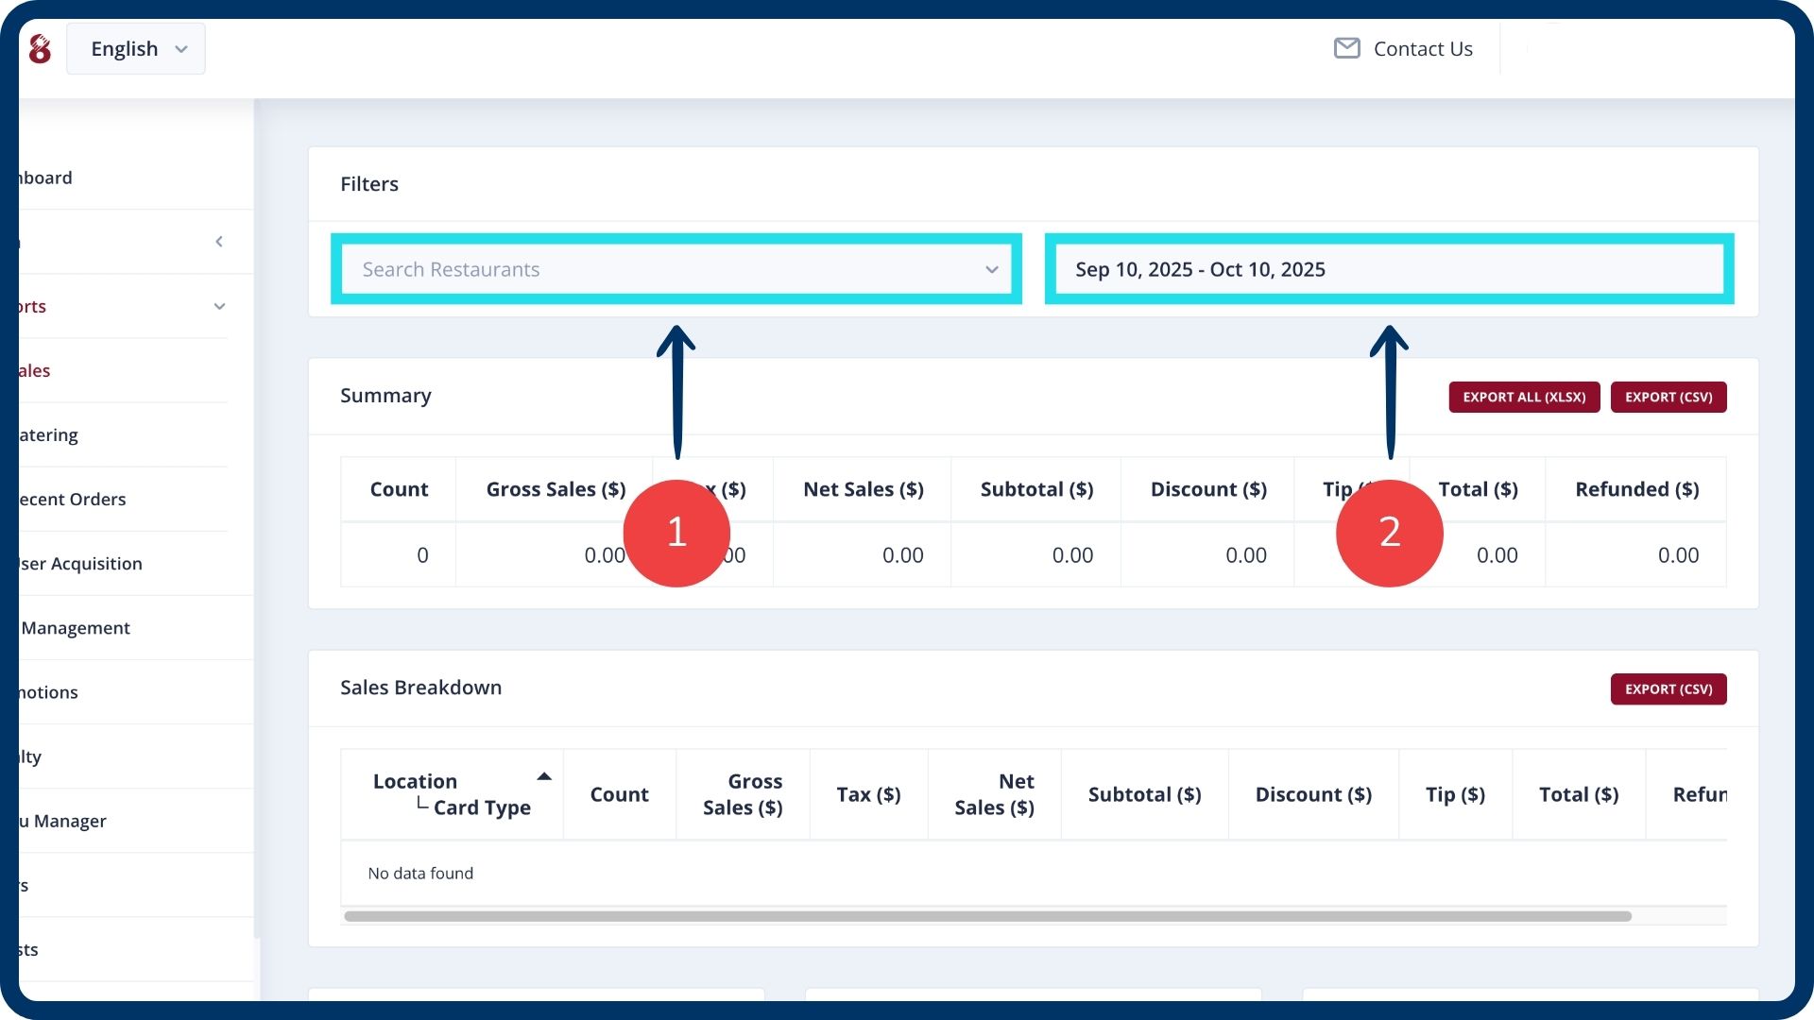This screenshot has width=1814, height=1020.
Task: Select Sales in the sidebar
Action: [x=34, y=370]
